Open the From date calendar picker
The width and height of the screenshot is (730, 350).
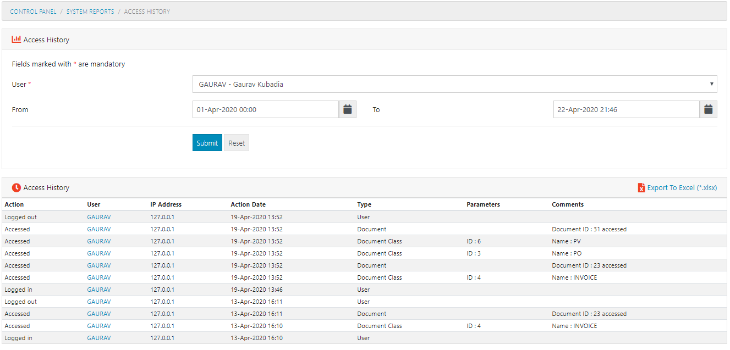[348, 109]
